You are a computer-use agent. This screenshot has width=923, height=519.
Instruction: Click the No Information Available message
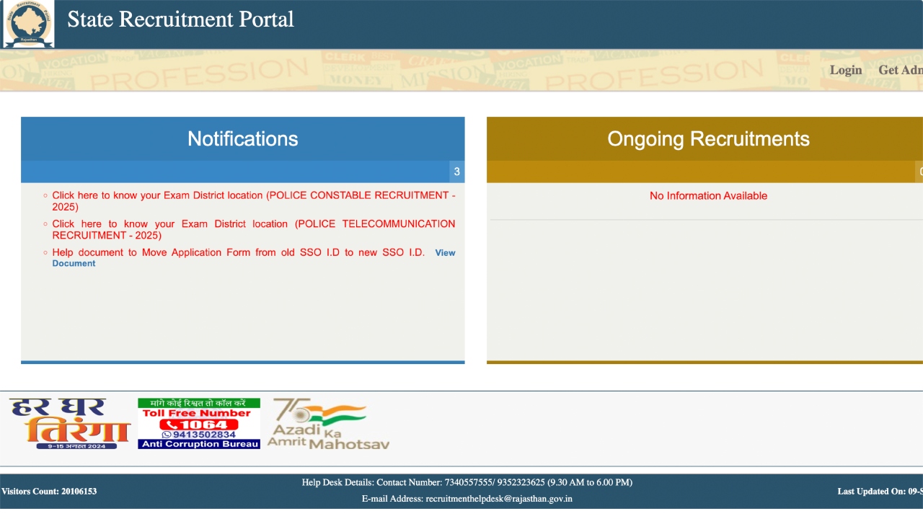coord(708,196)
